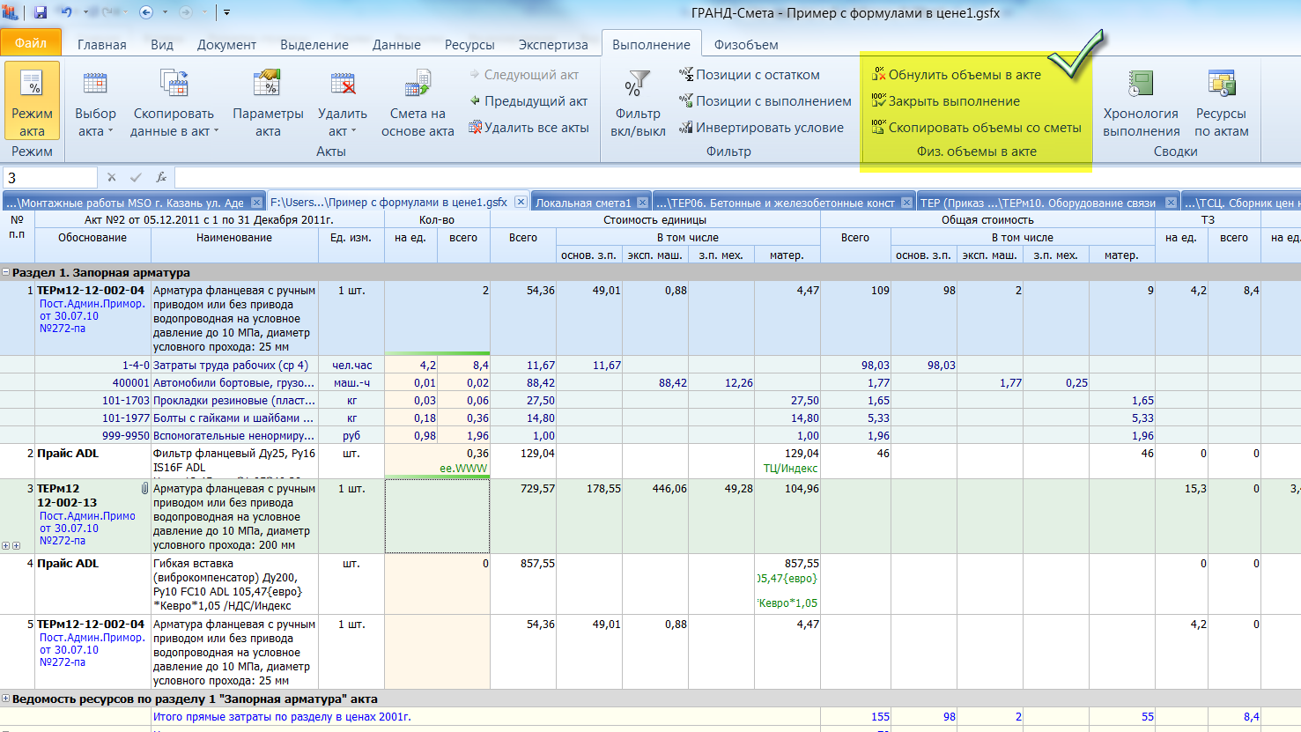
Task: Filter Позиции с остатком
Action: (x=750, y=75)
